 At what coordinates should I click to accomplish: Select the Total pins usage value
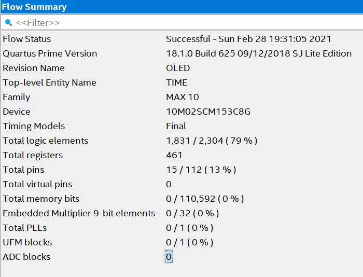tap(201, 170)
